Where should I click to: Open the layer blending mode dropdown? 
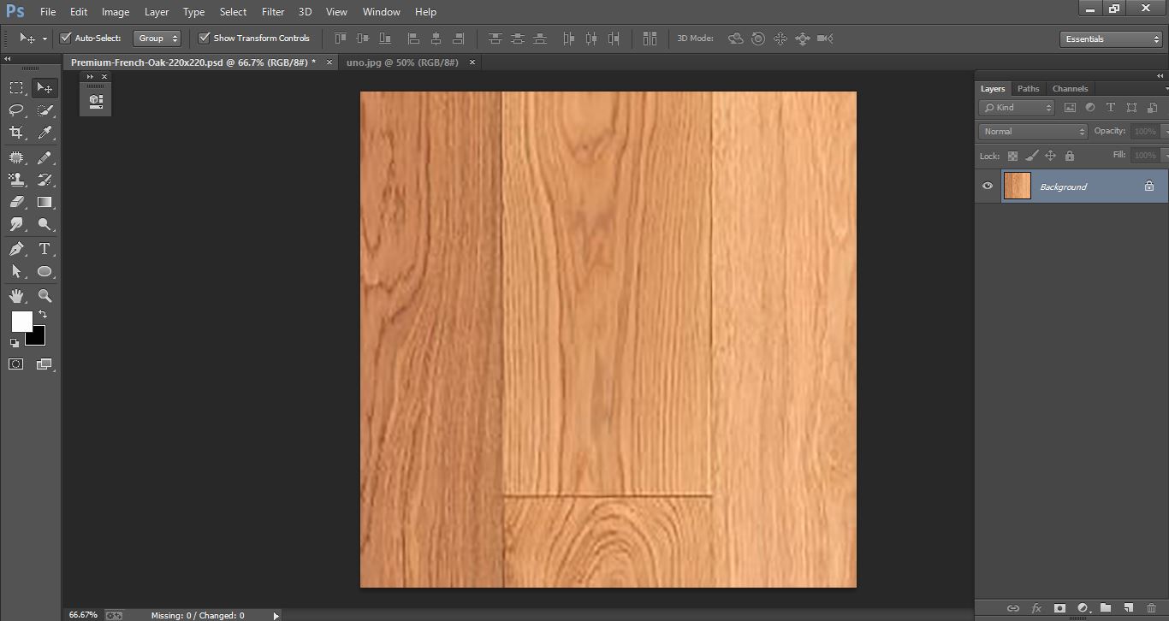1031,131
